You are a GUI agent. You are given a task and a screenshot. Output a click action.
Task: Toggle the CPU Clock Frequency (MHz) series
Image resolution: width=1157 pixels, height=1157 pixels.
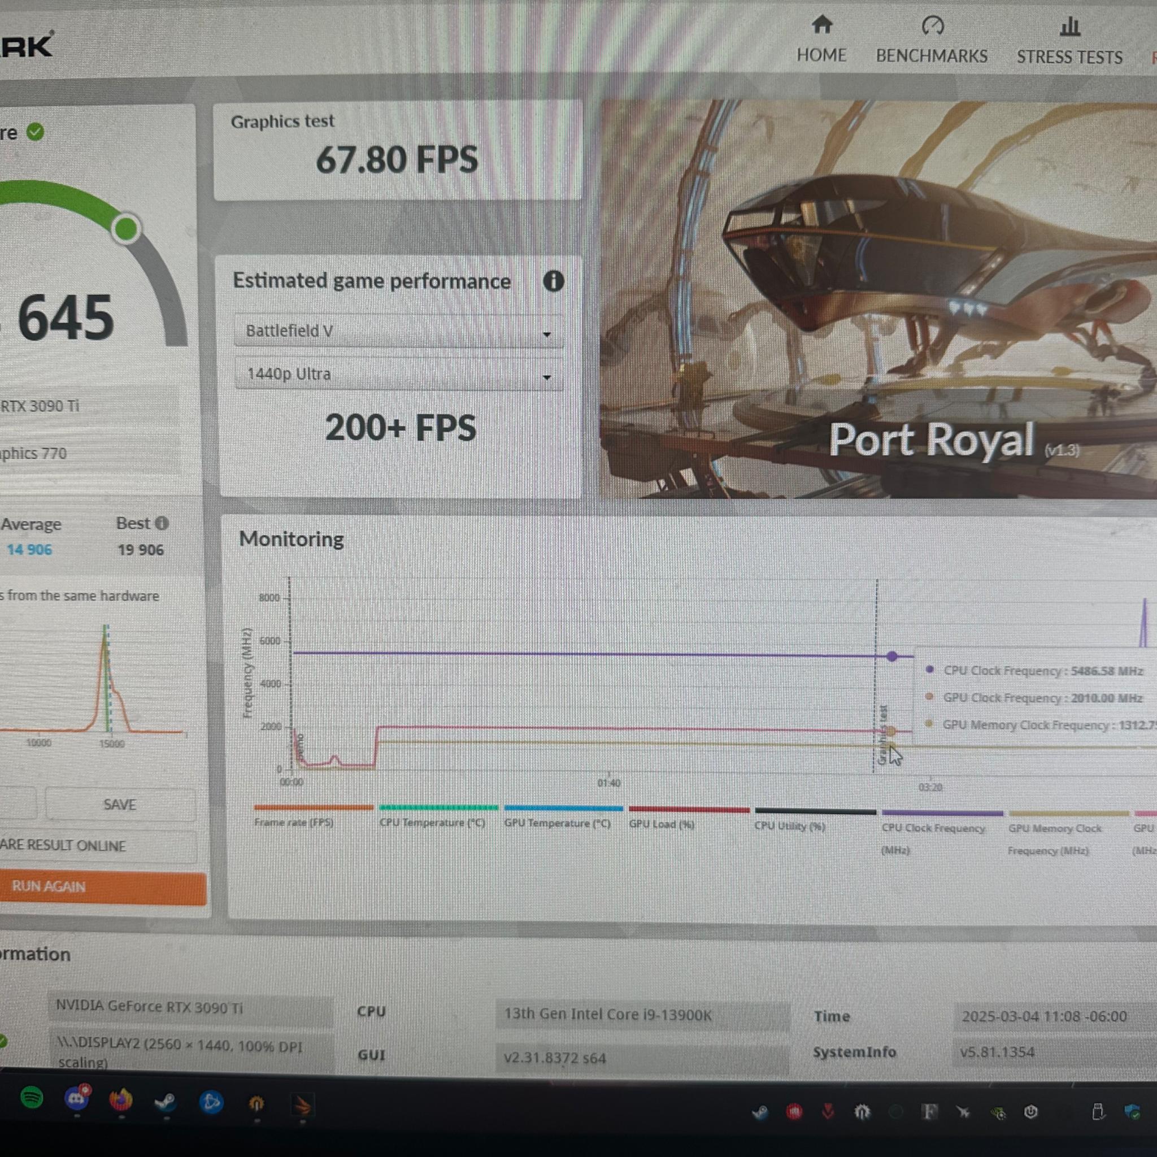pyautogui.click(x=942, y=832)
